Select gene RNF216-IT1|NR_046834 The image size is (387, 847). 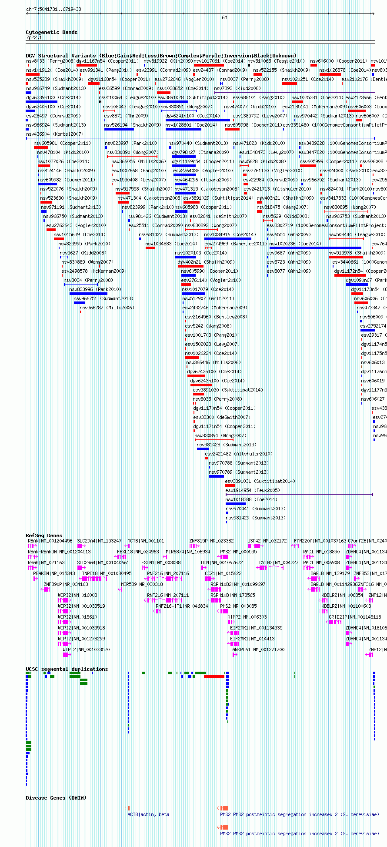pyautogui.click(x=182, y=606)
